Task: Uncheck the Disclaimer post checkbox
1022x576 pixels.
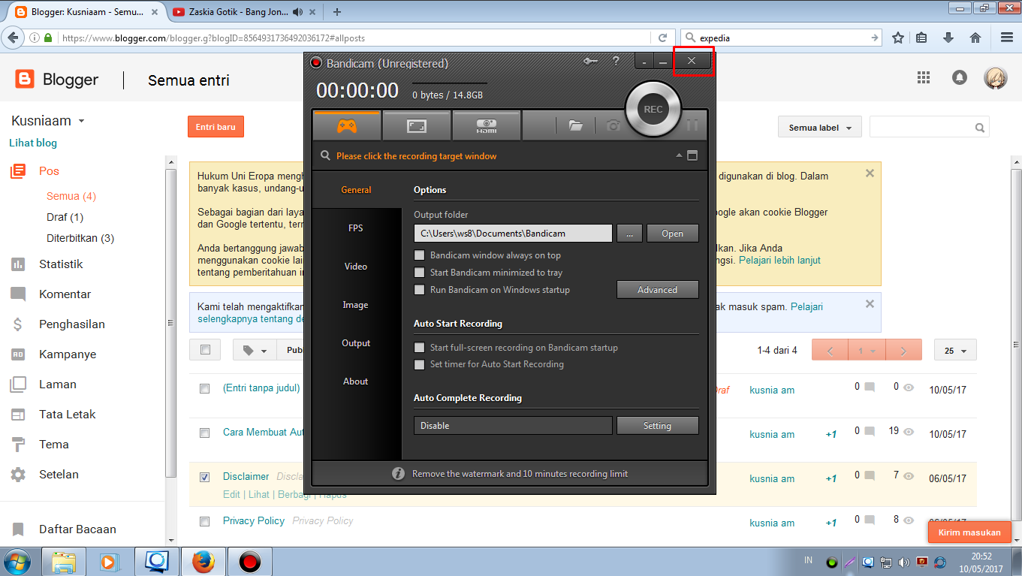Action: (204, 477)
